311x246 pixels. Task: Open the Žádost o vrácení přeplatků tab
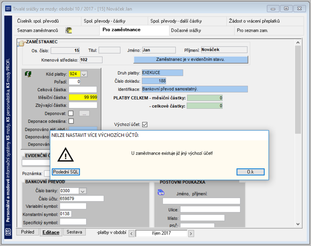coord(265,21)
